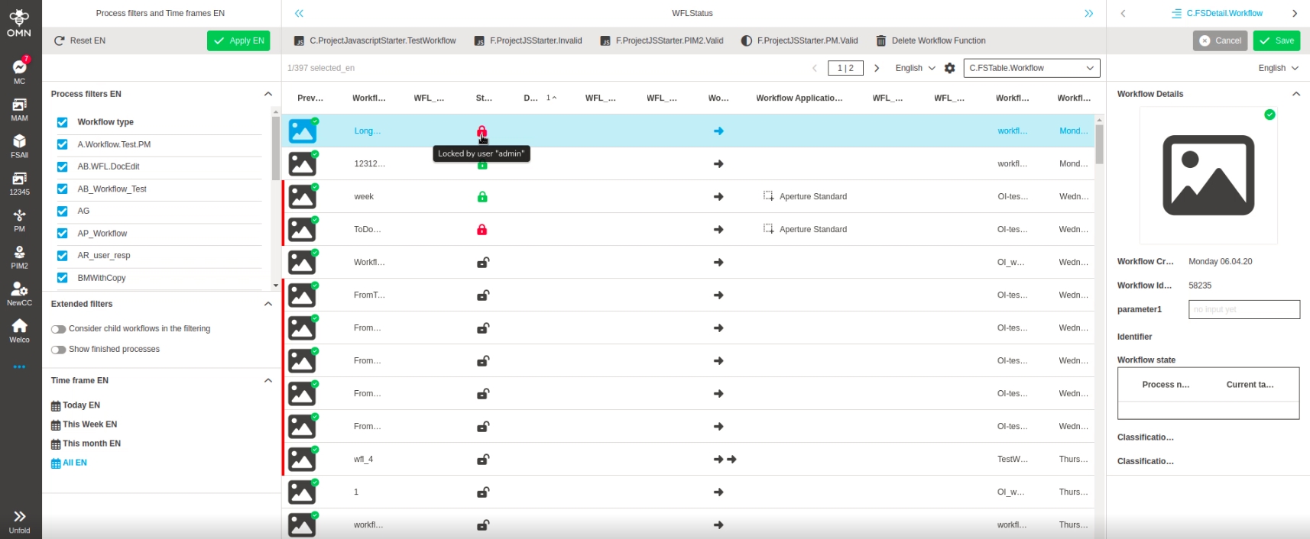The width and height of the screenshot is (1310, 539).
Task: Click the Save button
Action: [x=1276, y=40]
